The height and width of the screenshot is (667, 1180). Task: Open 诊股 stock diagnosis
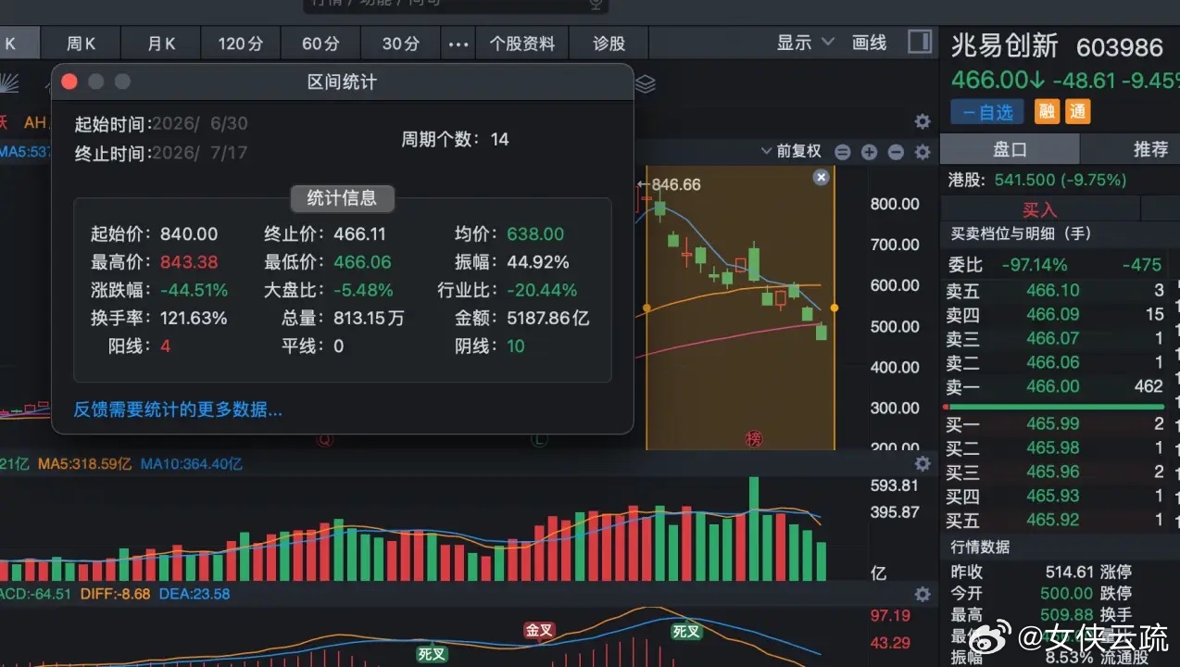pyautogui.click(x=609, y=44)
